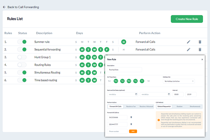
Task: Open calendar picker for end date
Action: [169, 94]
